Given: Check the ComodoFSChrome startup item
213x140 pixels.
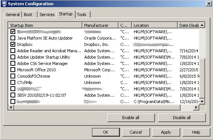Looking at the screenshot, I should [x=13, y=76].
